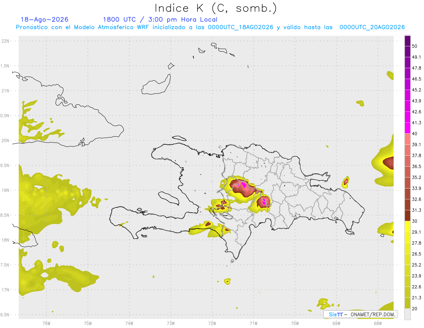The width and height of the screenshot is (424, 328).
Task: Click the "0000UTC_18AGO2026" initialization time text
Action: click(241, 27)
